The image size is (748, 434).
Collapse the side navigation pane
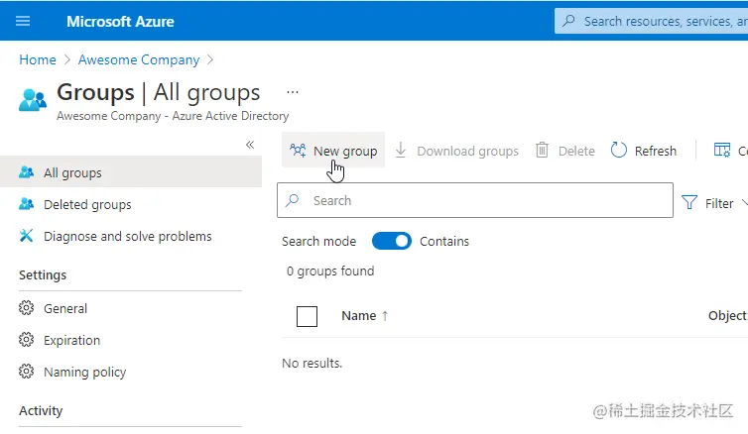(250, 145)
